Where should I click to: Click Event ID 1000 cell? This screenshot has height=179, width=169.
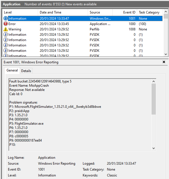coord(132,24)
